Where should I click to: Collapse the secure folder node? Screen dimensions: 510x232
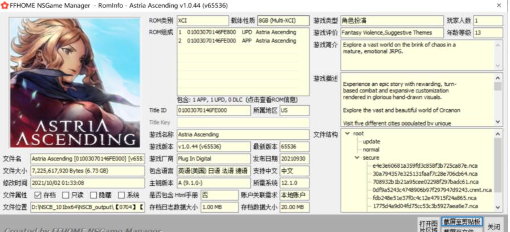357,158
